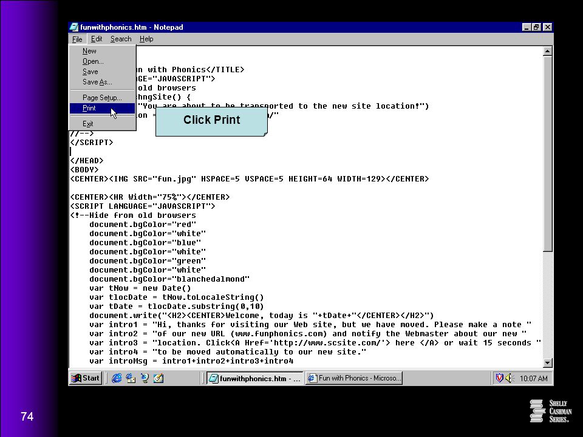Click the line var tlocDate = tNow.toLocaleString()

click(x=177, y=297)
